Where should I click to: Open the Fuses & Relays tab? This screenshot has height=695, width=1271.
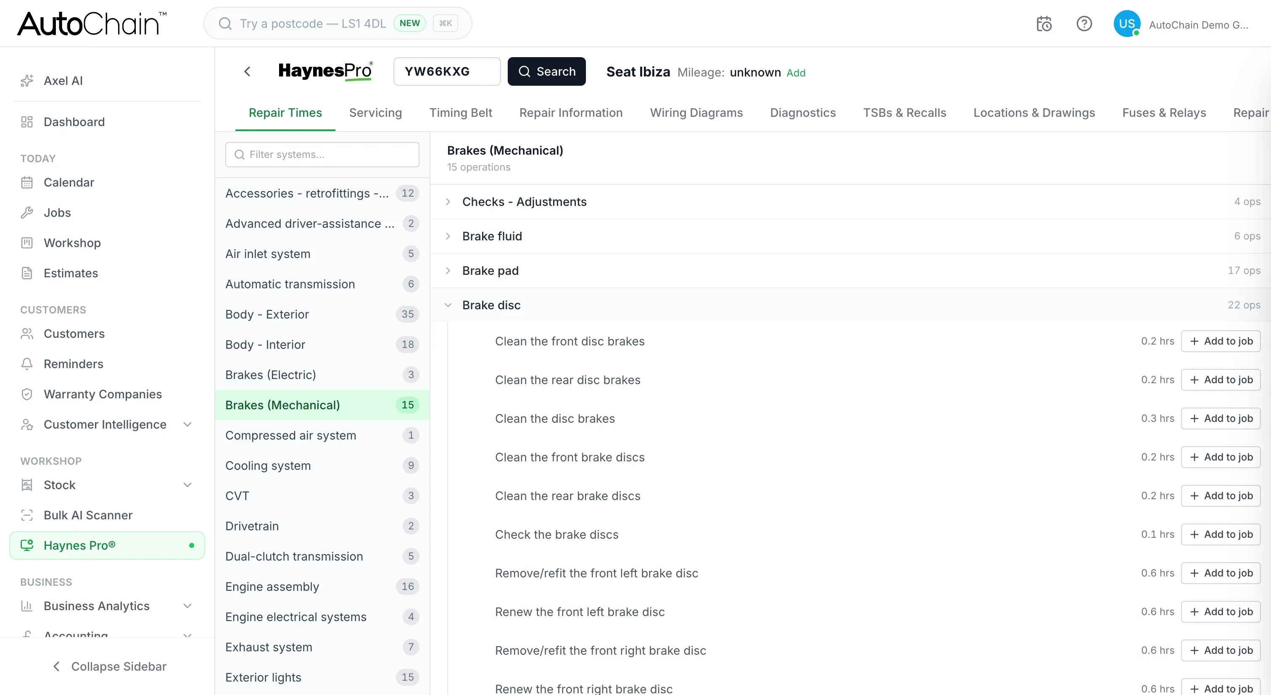click(x=1163, y=113)
